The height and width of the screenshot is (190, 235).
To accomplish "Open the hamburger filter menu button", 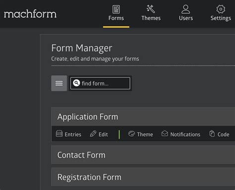I will coord(59,83).
